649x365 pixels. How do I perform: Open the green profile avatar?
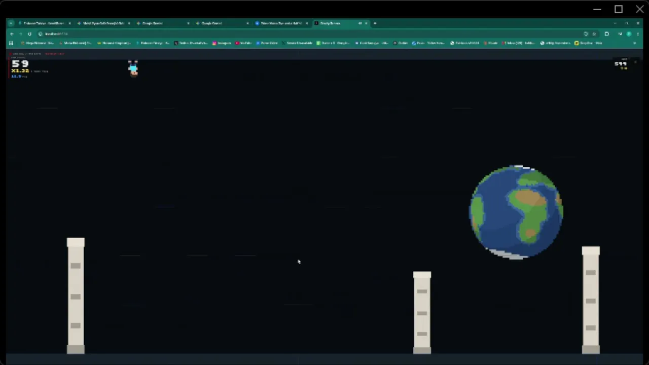629,34
